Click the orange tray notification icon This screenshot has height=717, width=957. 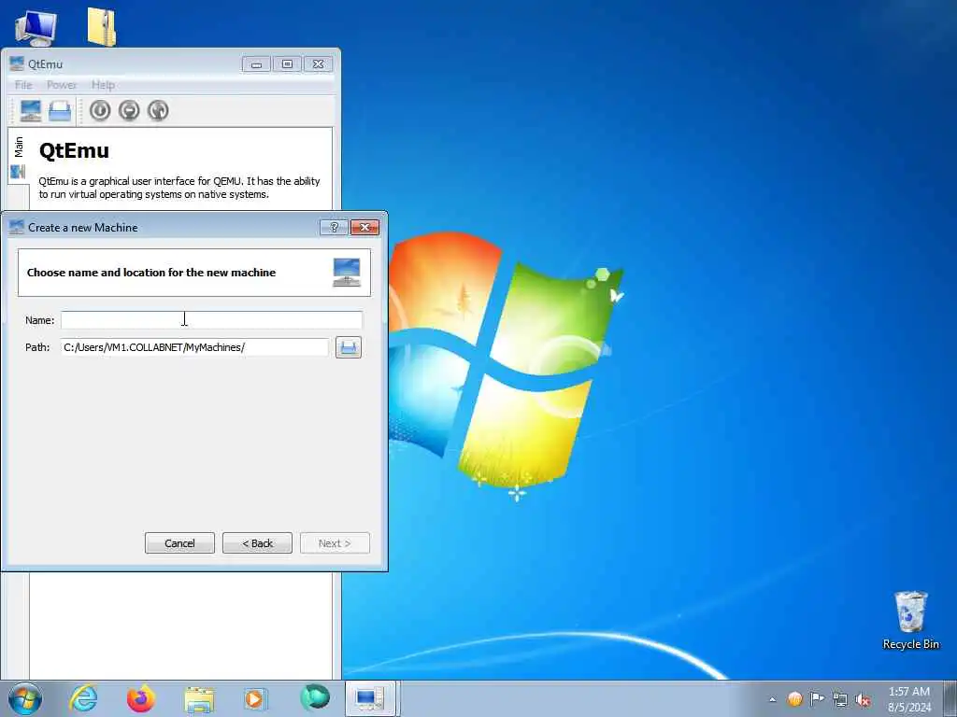pos(794,698)
